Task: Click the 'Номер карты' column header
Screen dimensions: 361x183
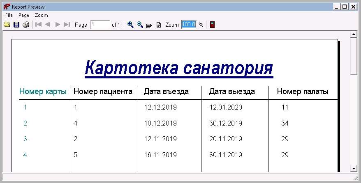Action: (43, 91)
